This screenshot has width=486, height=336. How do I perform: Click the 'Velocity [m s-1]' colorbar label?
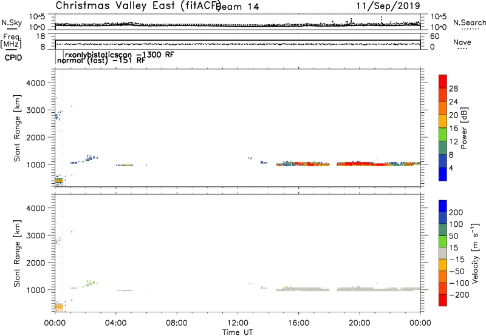coord(474,254)
